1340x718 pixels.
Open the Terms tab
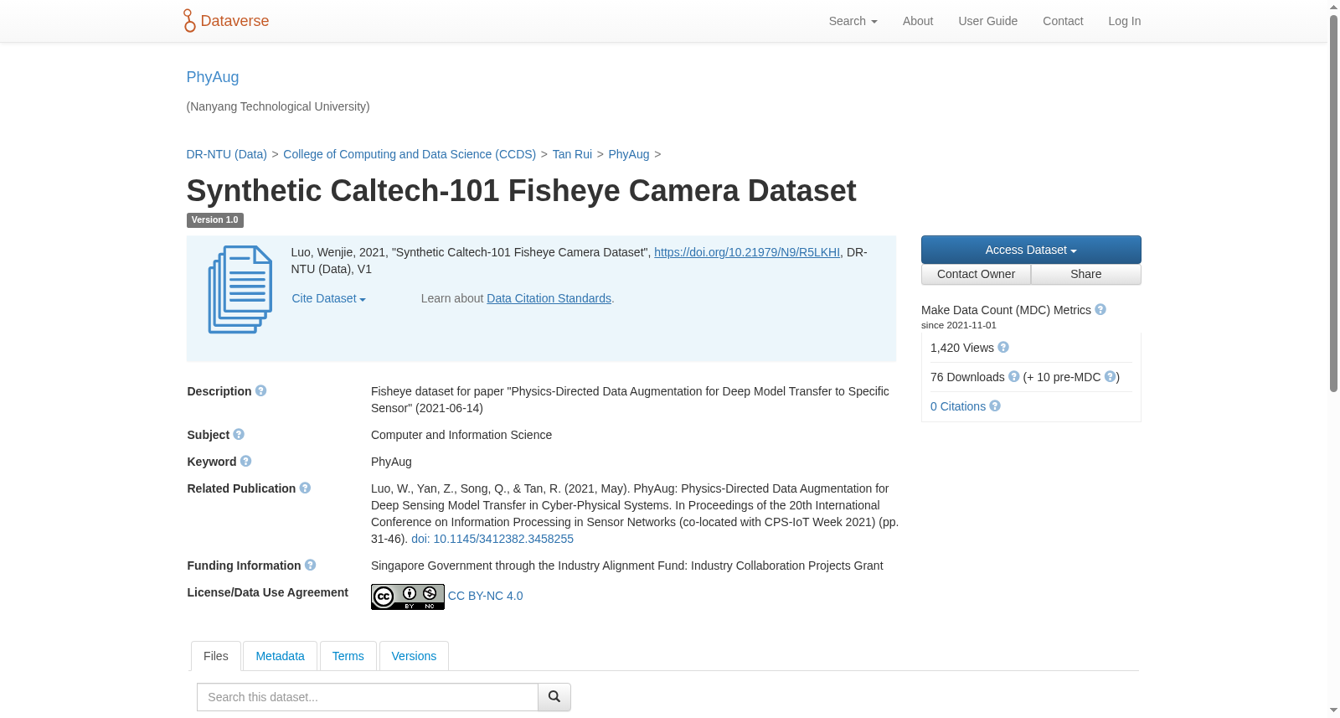(348, 656)
